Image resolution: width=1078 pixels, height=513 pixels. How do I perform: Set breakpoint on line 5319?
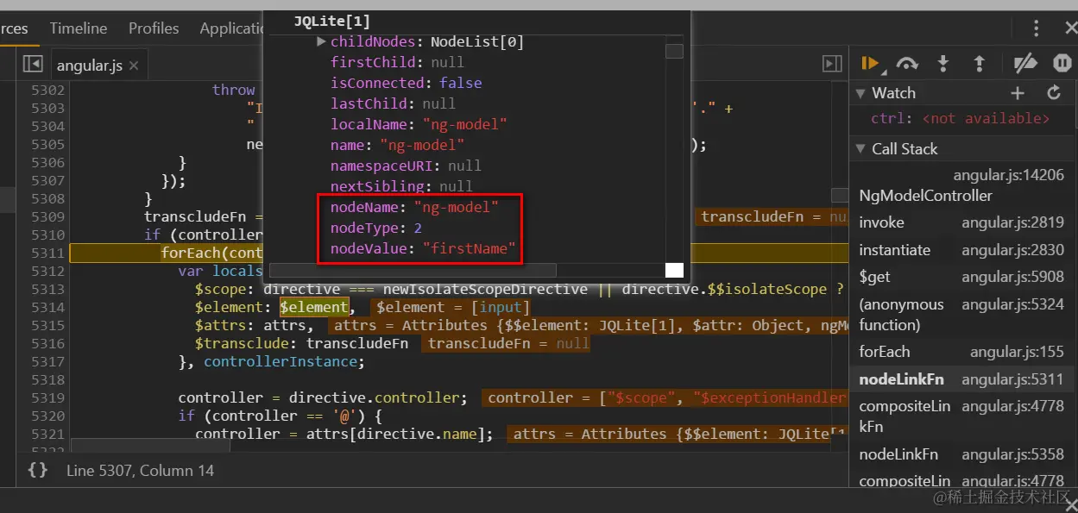coord(47,397)
